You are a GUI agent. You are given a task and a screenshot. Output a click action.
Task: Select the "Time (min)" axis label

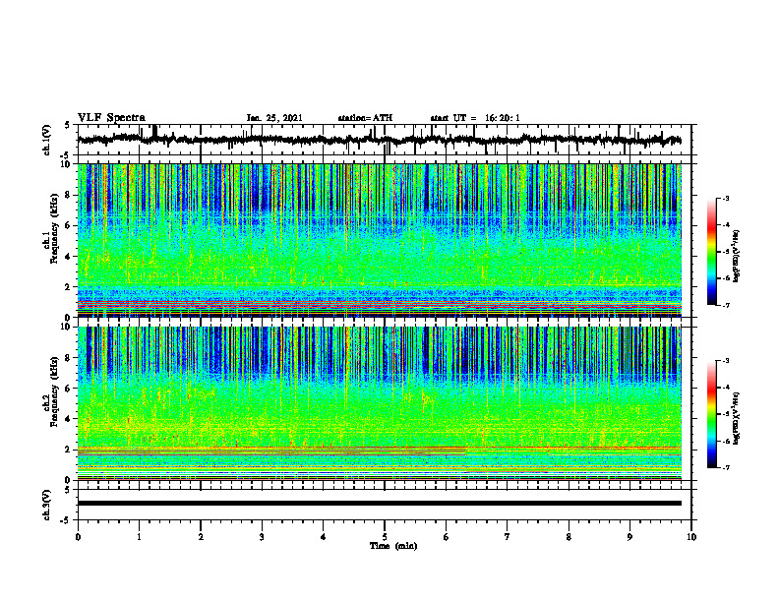point(393,546)
